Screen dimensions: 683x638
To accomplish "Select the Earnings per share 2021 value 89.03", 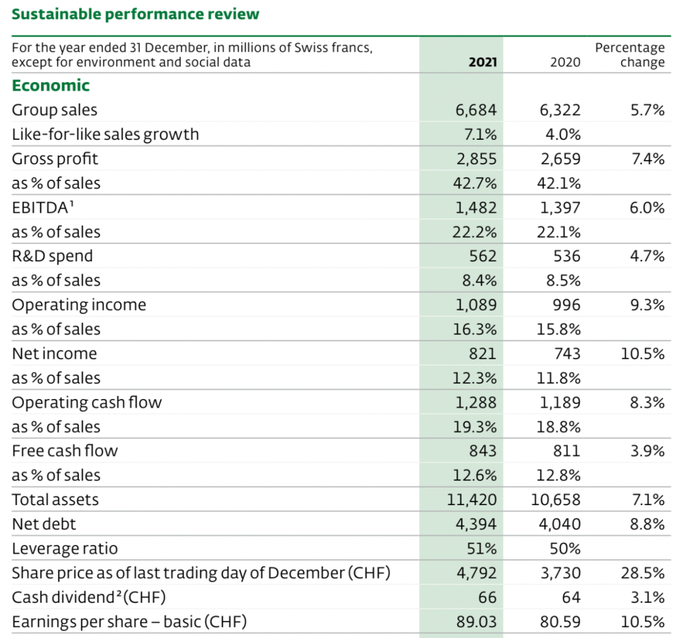I will pyautogui.click(x=477, y=622).
